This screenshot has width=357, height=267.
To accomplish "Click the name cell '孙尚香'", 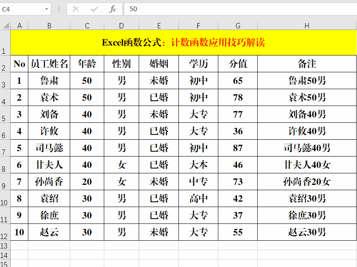I will pyautogui.click(x=49, y=182).
